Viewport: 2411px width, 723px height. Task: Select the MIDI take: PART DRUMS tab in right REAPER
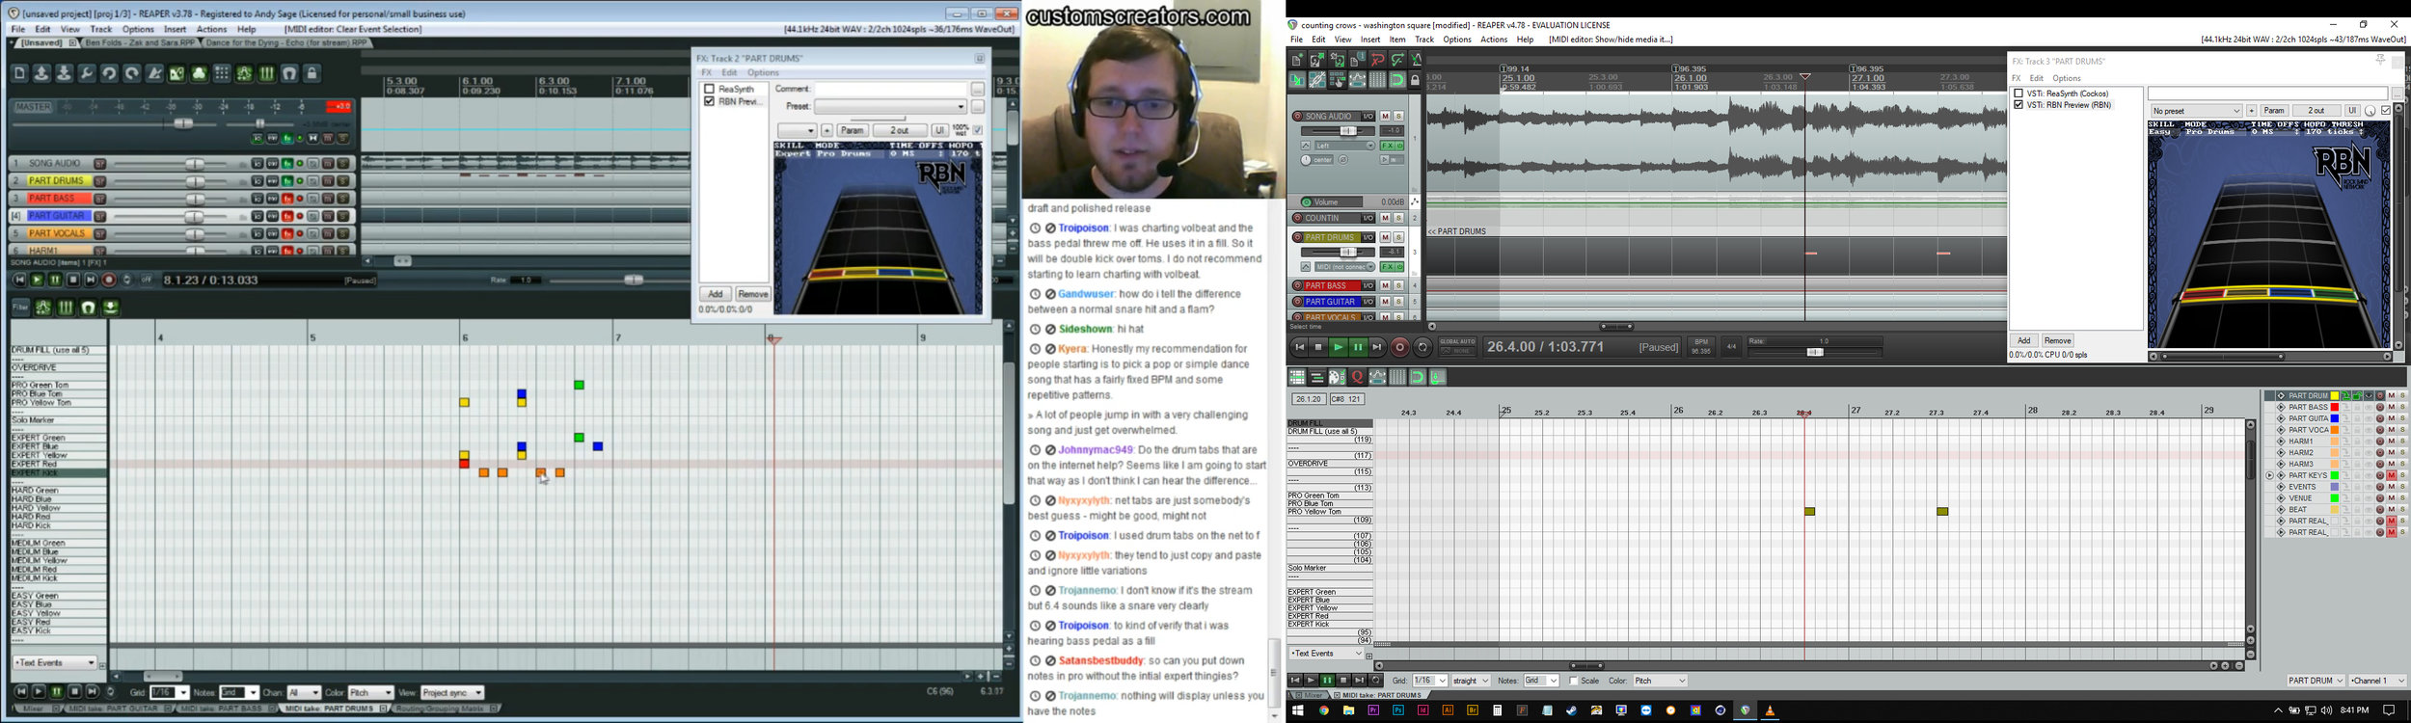(1378, 695)
